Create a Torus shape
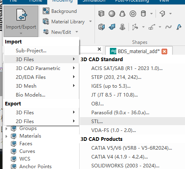185x169 pixels. [133, 14]
